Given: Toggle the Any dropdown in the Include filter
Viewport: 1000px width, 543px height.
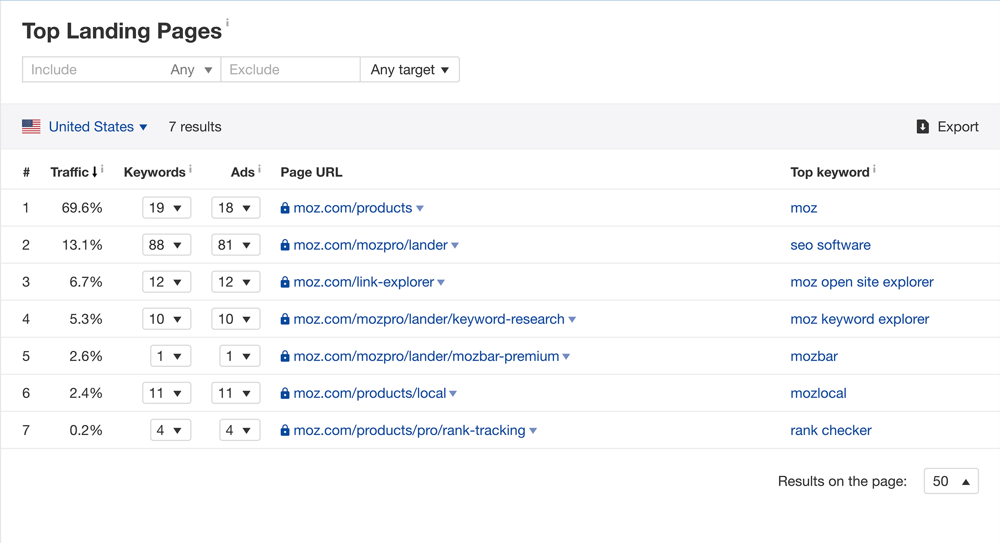Looking at the screenshot, I should tap(189, 69).
